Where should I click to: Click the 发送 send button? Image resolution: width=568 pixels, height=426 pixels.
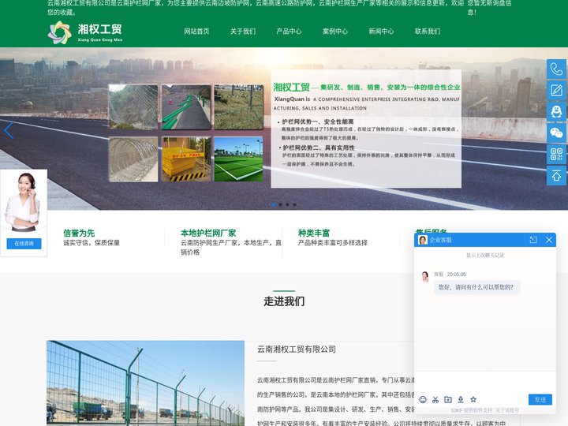pos(540,399)
